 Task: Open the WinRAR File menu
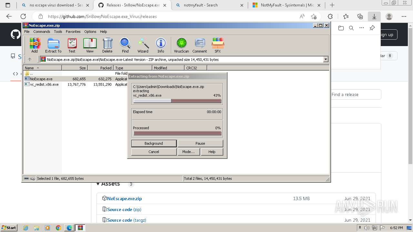27,32
